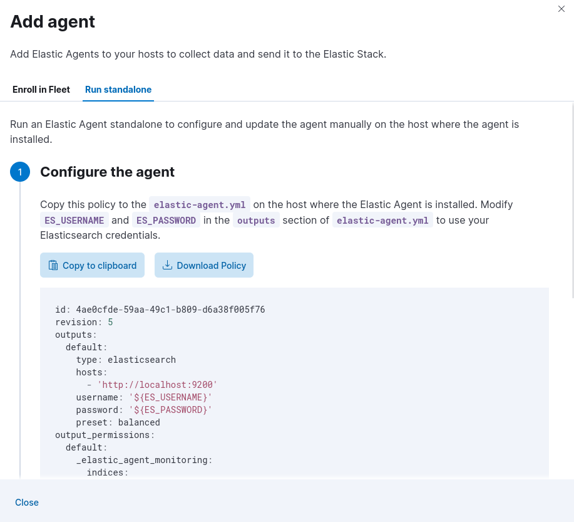This screenshot has width=574, height=522.
Task: Click the 'type: elasticsearch' line
Action: pos(126,360)
